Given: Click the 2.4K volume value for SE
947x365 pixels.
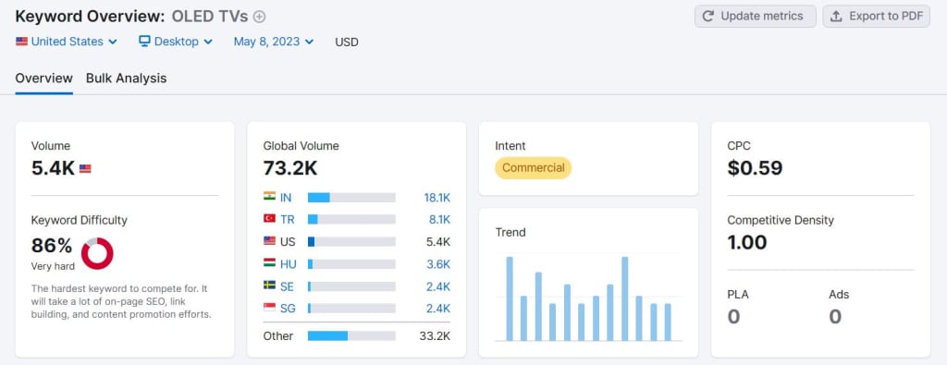Looking at the screenshot, I should click(438, 286).
